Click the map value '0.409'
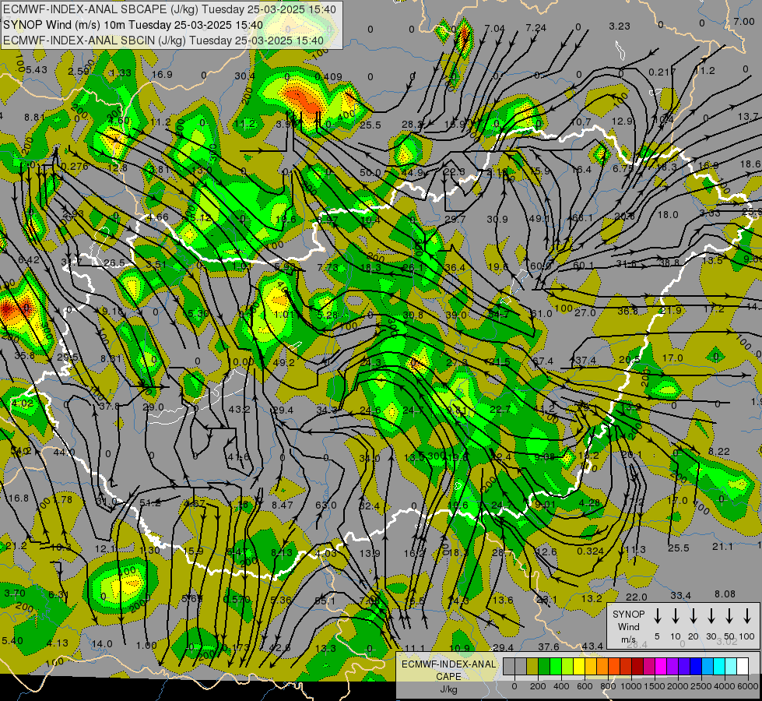The width and height of the screenshot is (762, 701). pyautogui.click(x=328, y=76)
